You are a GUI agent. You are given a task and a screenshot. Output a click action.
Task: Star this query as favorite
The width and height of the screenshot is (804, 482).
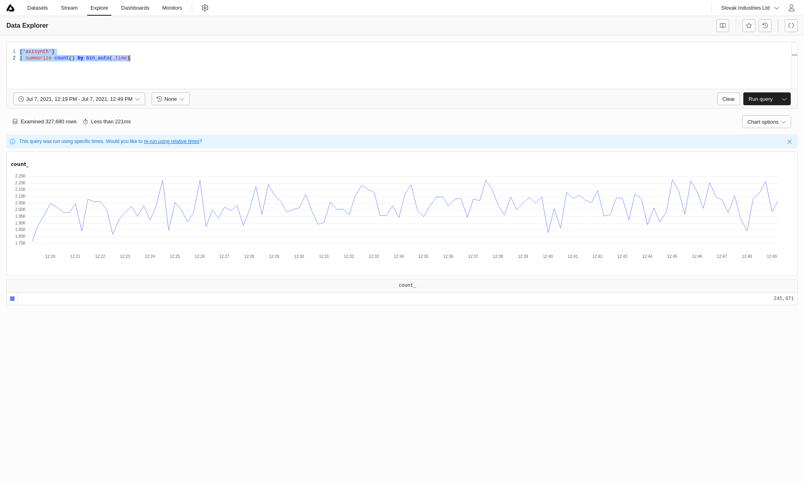tap(749, 26)
